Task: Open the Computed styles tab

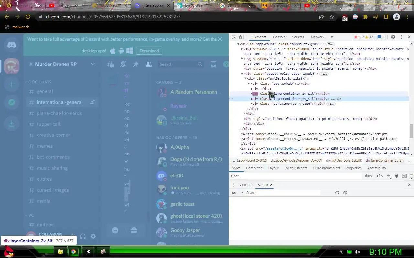Action: [254, 168]
